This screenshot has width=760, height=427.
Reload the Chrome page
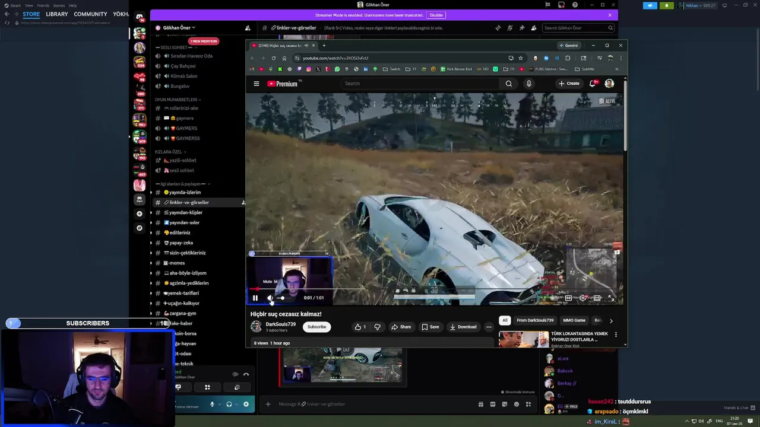click(273, 58)
